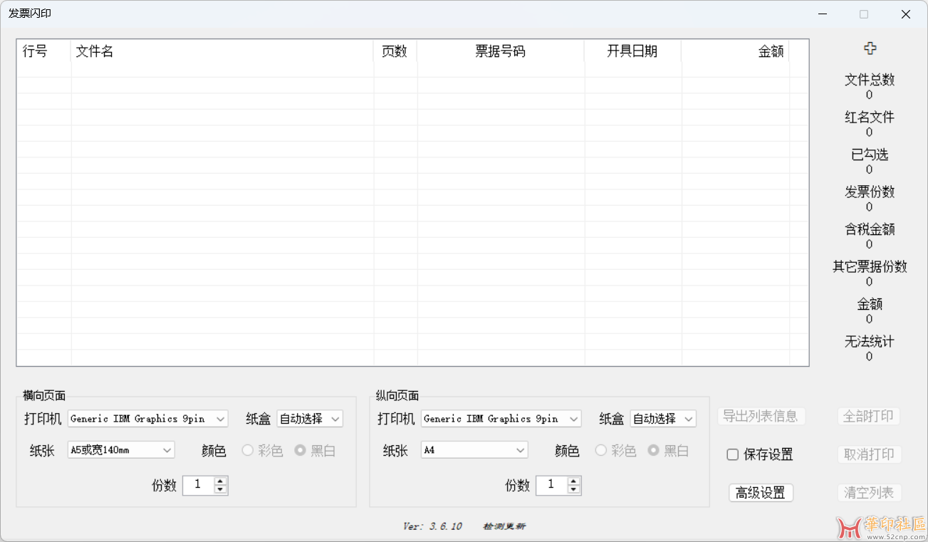Close the 发票闪印 window
This screenshot has height=542, width=928.
coord(906,14)
